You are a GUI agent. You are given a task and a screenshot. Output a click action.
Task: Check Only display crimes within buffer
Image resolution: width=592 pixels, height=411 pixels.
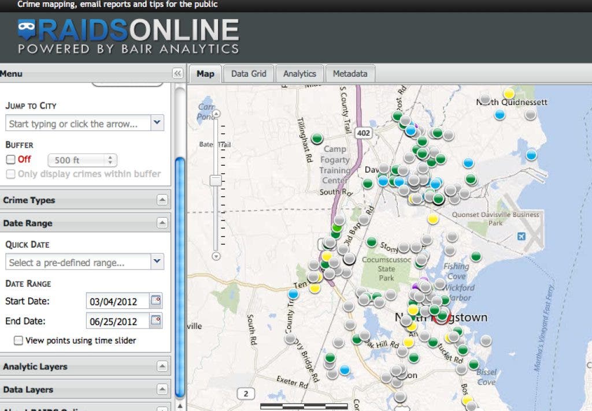coord(10,174)
